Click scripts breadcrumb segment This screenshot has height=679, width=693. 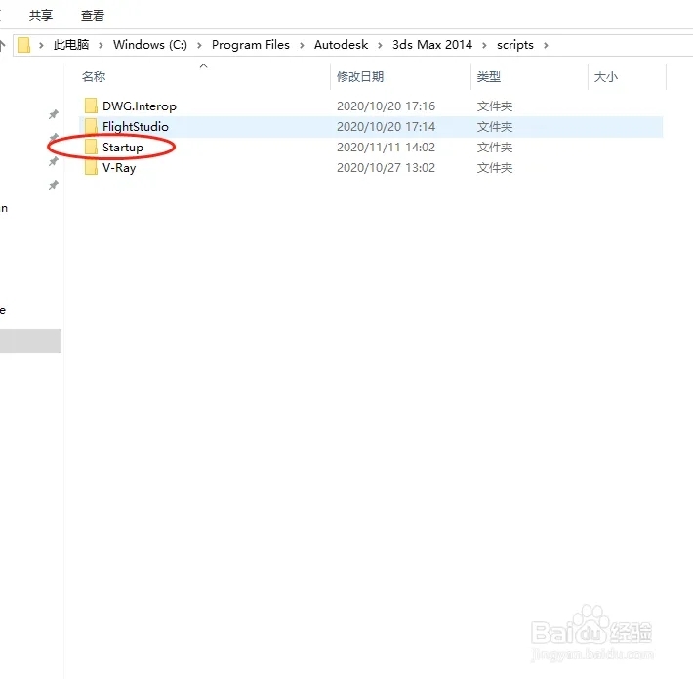(515, 45)
